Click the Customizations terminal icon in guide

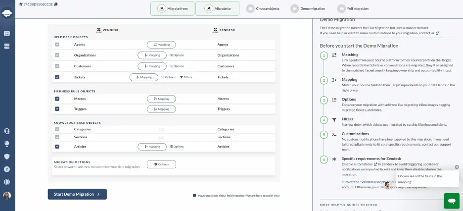tap(334, 134)
